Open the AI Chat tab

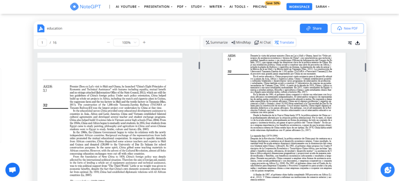(263, 43)
